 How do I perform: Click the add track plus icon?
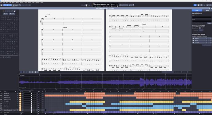[1, 91]
